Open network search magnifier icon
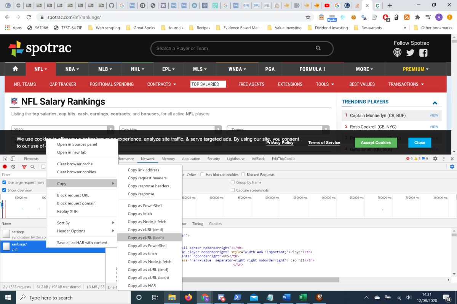The height and width of the screenshot is (304, 457). click(33, 167)
